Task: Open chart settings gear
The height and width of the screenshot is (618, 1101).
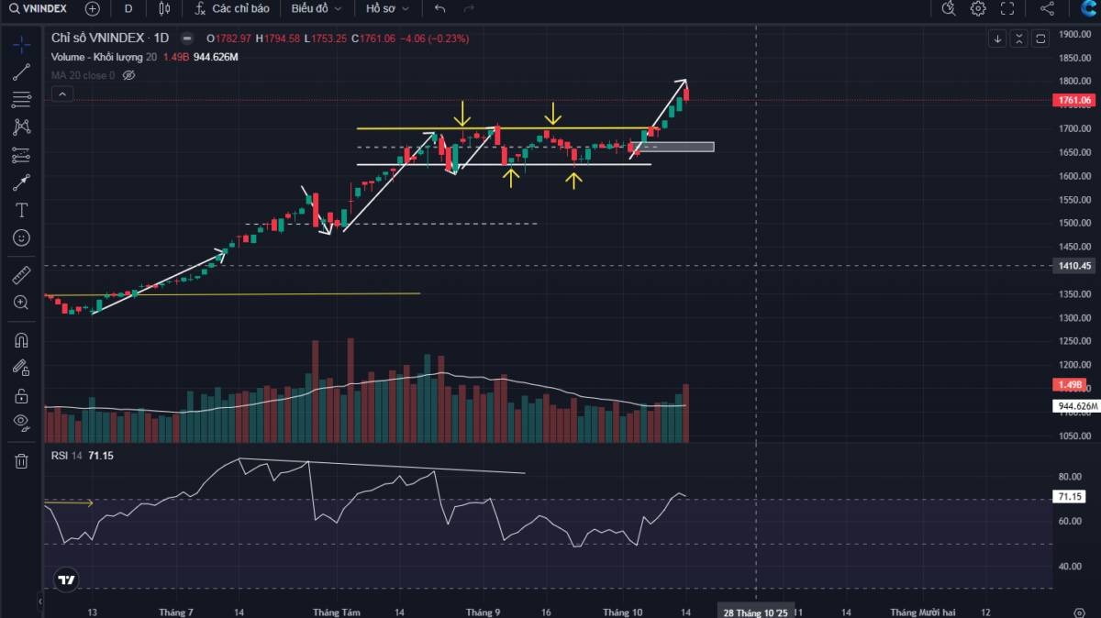Action: (978, 9)
